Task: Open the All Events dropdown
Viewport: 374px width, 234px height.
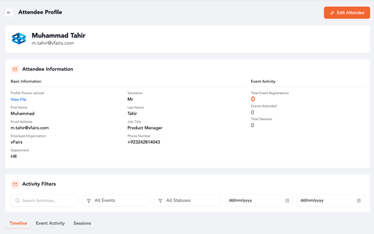Action: pos(116,201)
